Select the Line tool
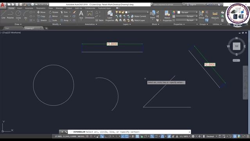The width and height of the screenshot is (250, 141). point(4,15)
